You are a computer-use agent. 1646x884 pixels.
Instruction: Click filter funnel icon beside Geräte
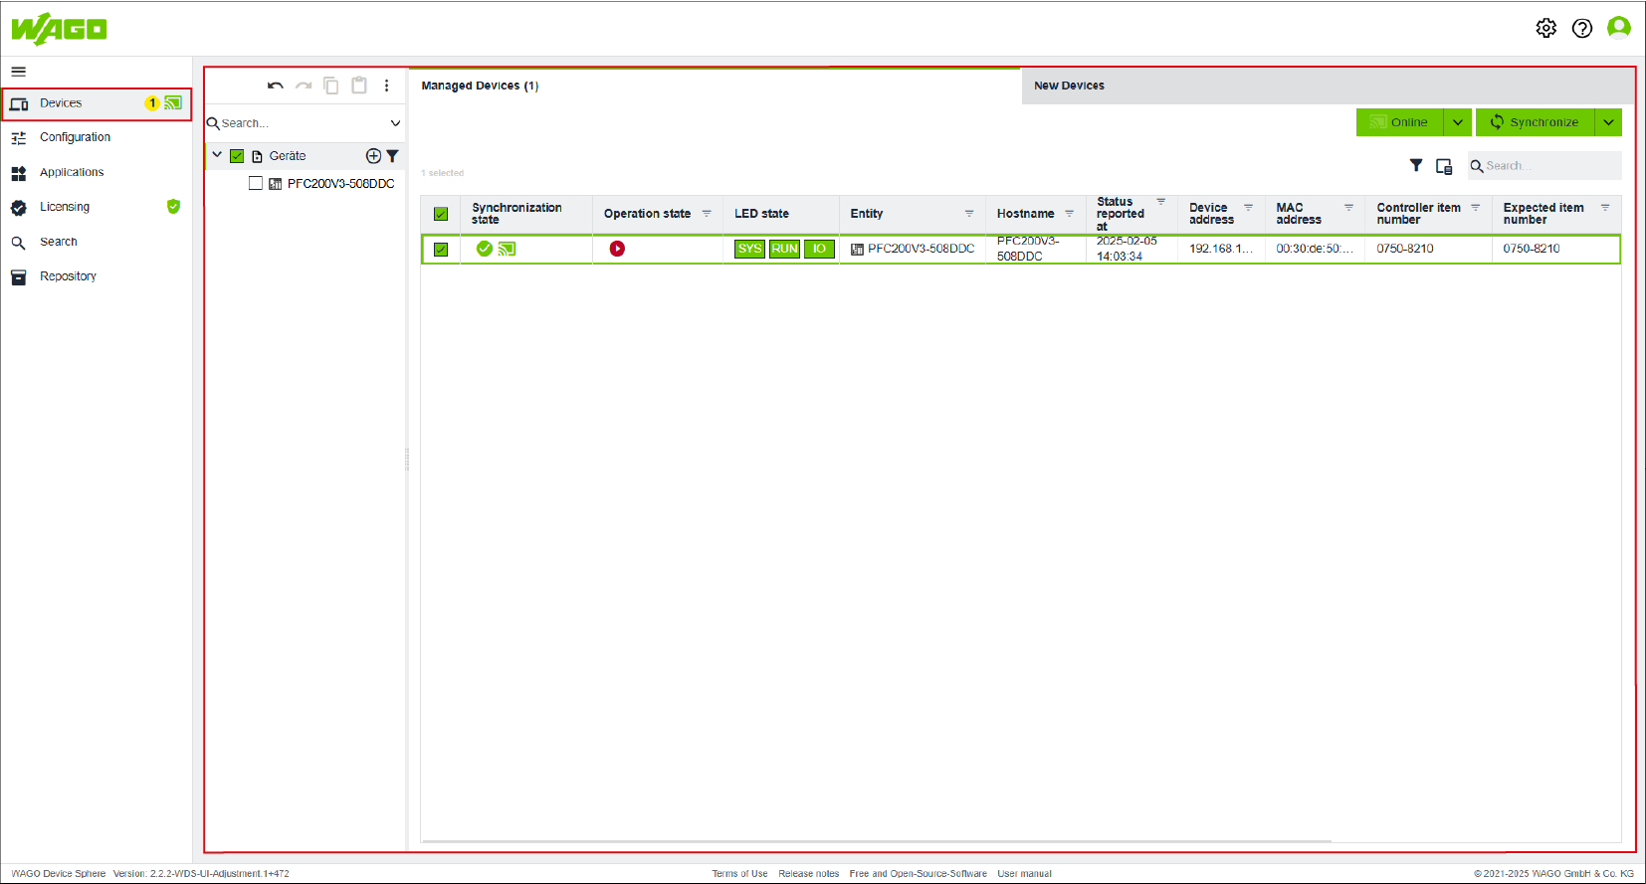(392, 156)
